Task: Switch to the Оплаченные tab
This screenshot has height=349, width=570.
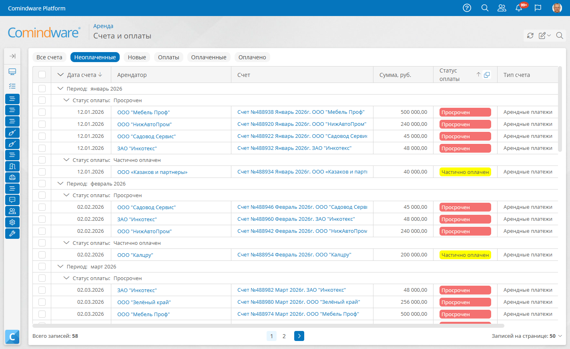Action: click(209, 57)
